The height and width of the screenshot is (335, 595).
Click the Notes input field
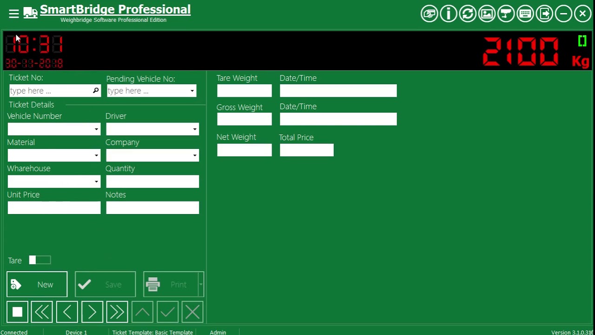[x=152, y=208]
